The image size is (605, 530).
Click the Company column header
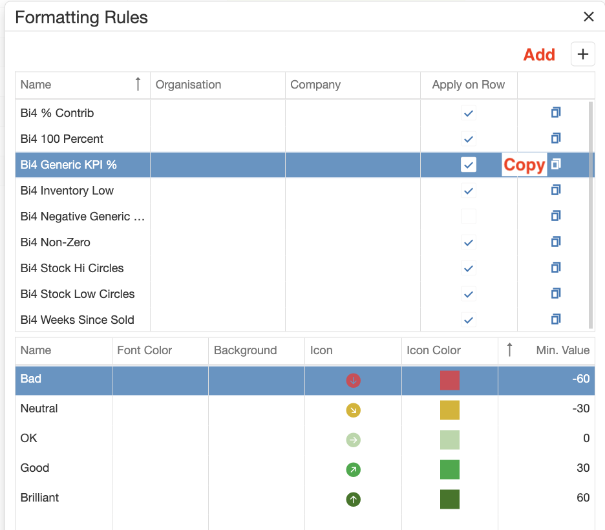353,85
